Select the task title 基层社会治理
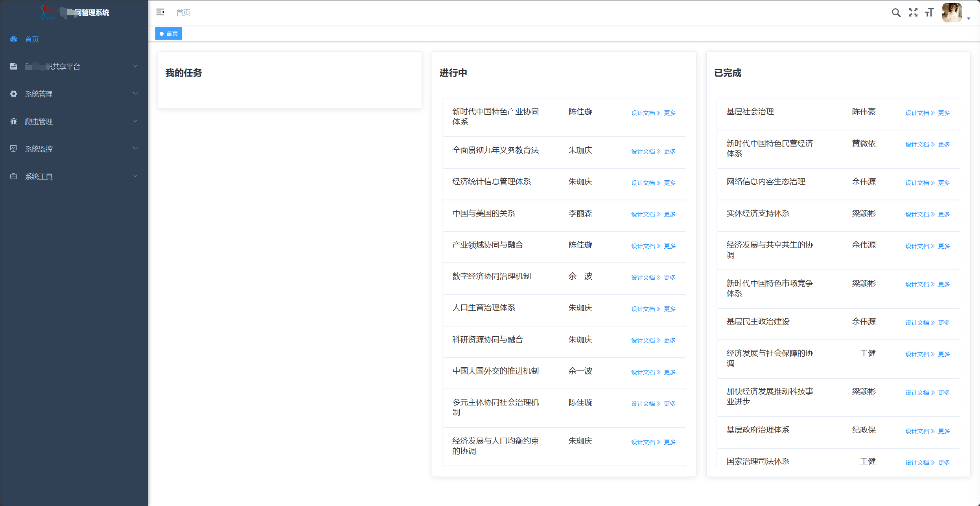Image resolution: width=980 pixels, height=506 pixels. 750,112
